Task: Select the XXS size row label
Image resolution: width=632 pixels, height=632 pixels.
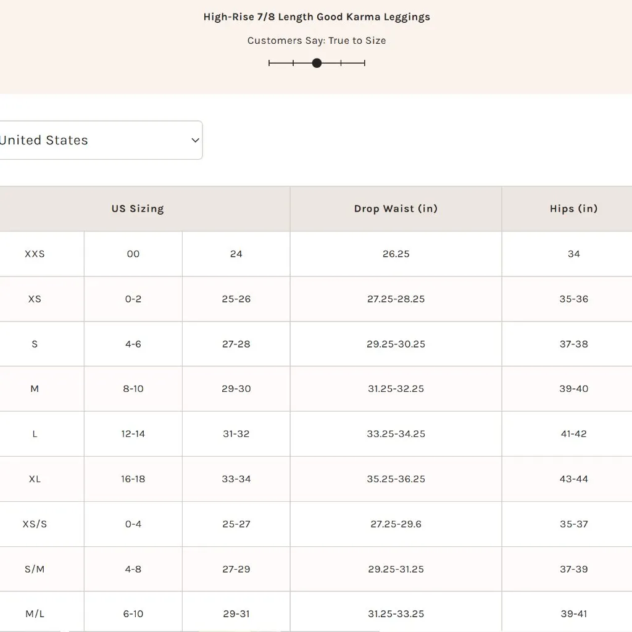Action: [35, 254]
